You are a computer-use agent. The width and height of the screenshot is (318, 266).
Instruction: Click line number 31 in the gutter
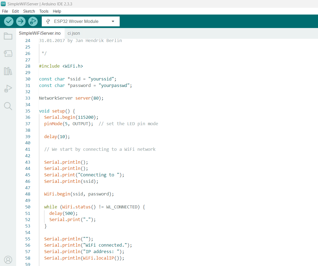coord(28,85)
